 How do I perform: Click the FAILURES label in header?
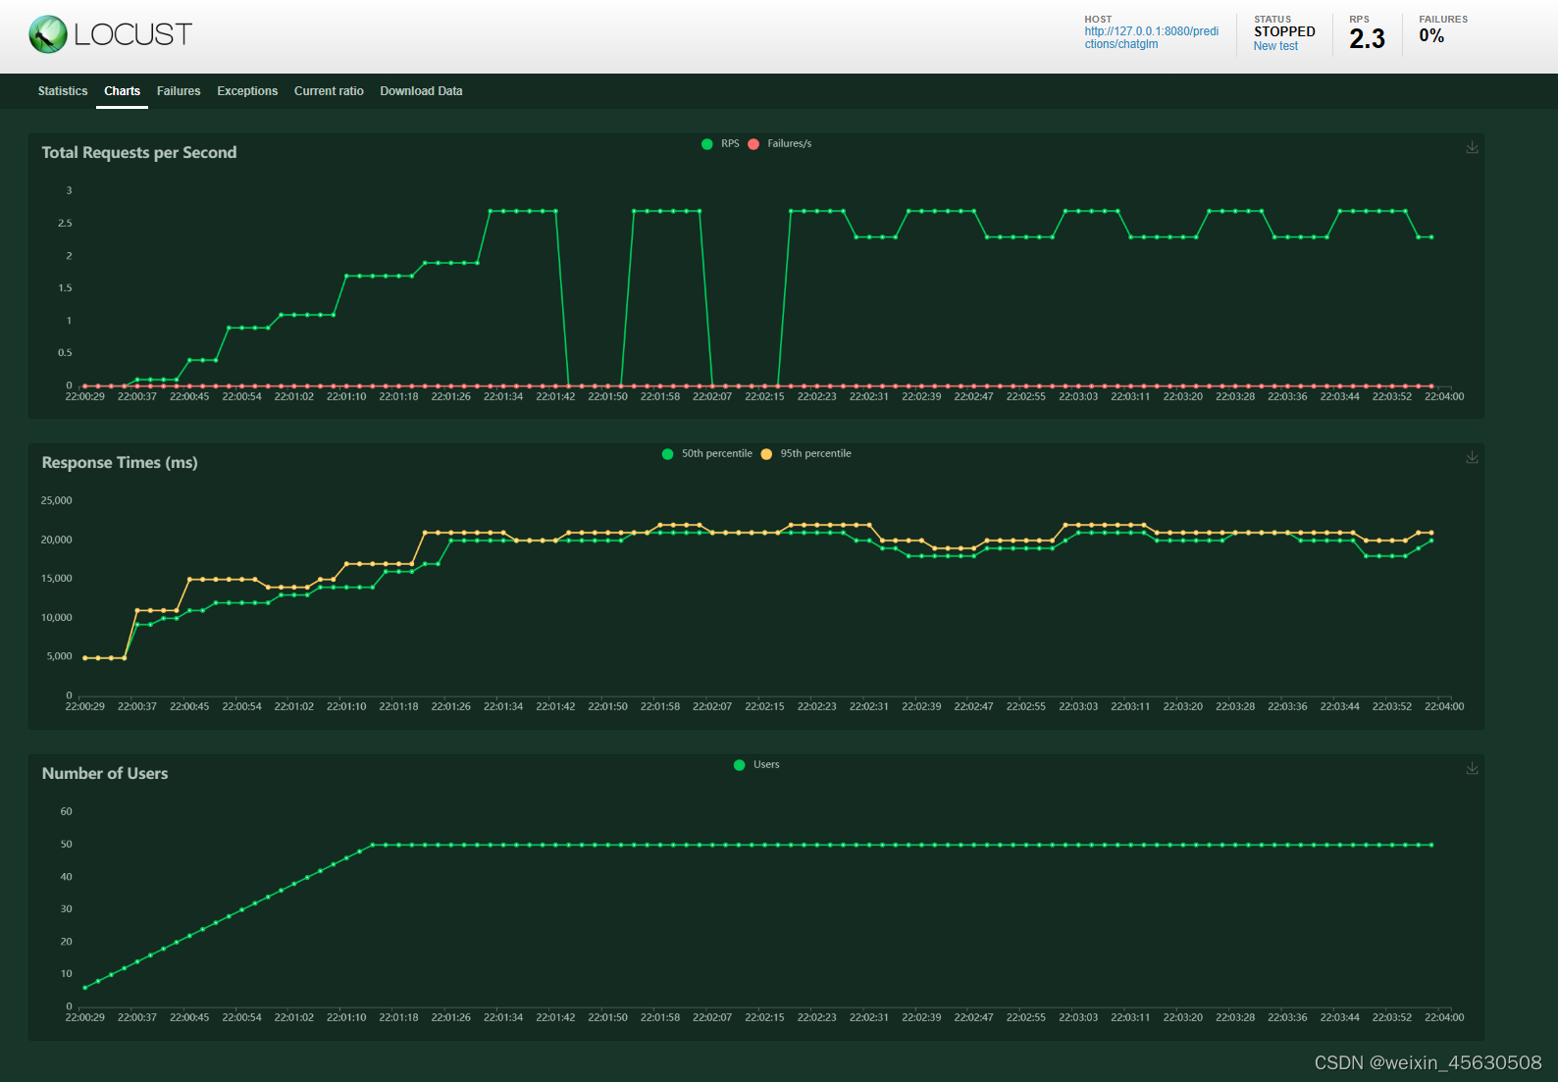[x=1443, y=20]
